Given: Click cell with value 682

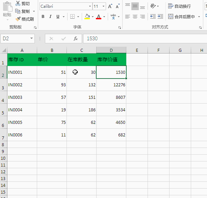Looking at the screenshot, I should [x=111, y=135].
